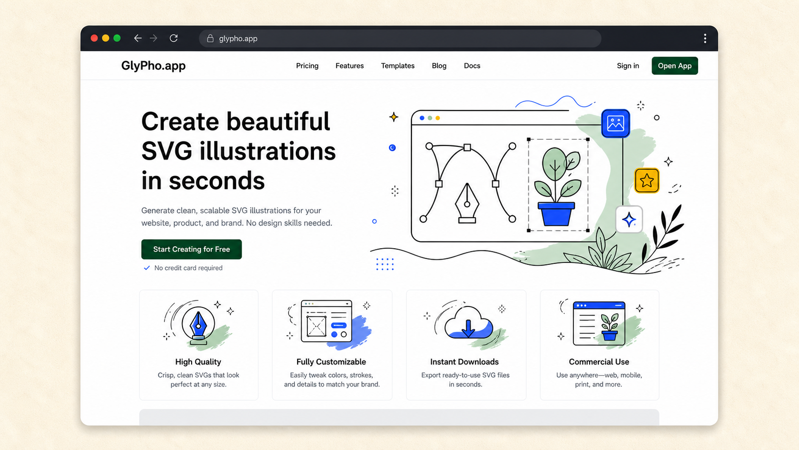Open the Docs link
This screenshot has height=450, width=799.
(472, 66)
